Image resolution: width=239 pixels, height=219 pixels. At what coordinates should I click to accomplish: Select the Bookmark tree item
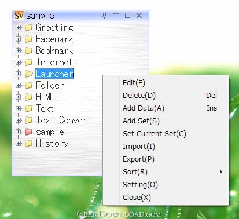pos(54,50)
